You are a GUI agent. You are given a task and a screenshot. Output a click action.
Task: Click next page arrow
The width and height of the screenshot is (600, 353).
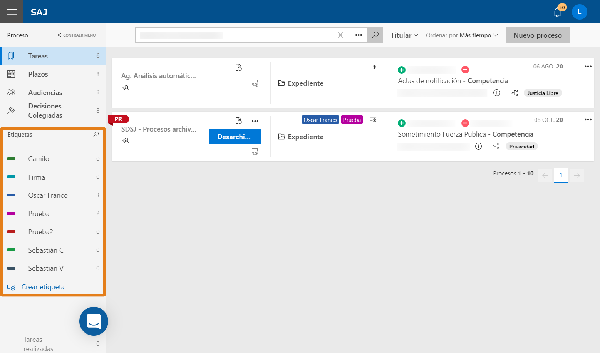click(577, 175)
